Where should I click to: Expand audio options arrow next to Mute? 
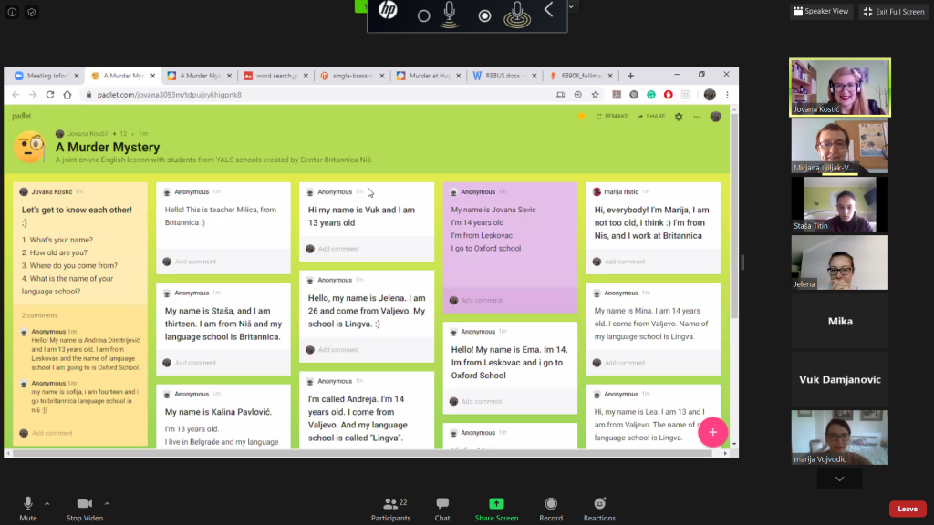point(47,503)
